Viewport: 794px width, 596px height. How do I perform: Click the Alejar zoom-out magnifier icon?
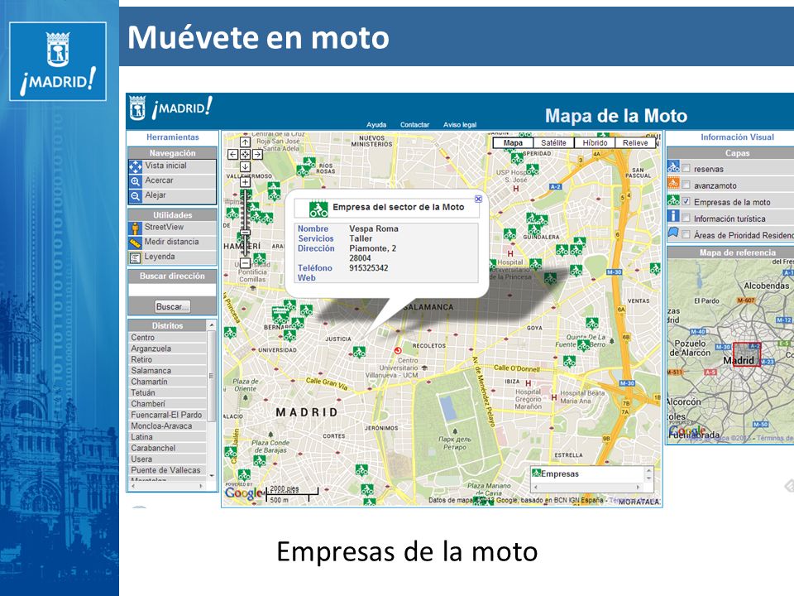click(x=135, y=195)
